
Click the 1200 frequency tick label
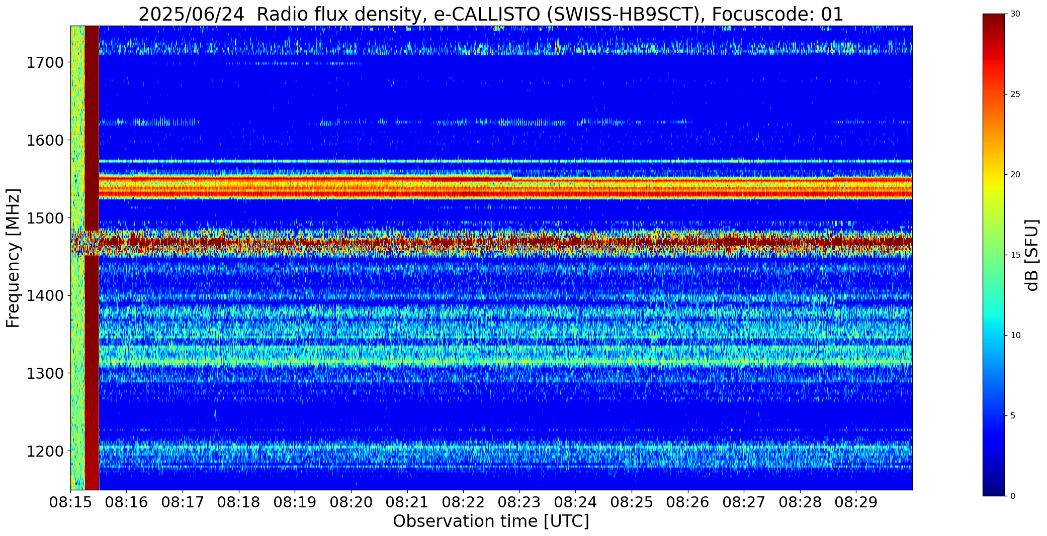(45, 451)
